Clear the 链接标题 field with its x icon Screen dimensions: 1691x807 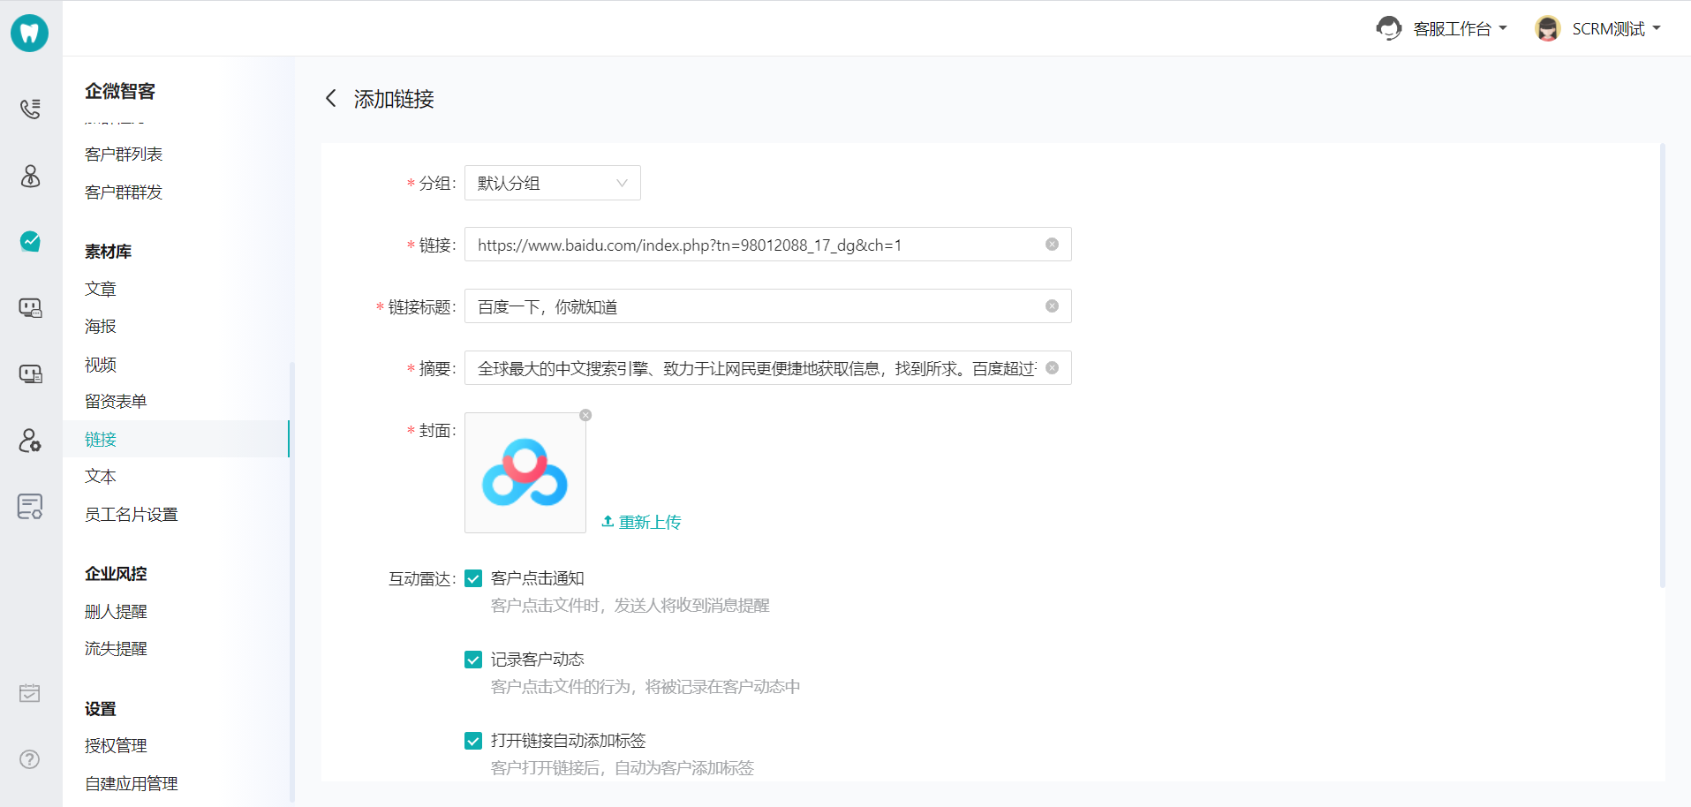pyautogui.click(x=1052, y=306)
